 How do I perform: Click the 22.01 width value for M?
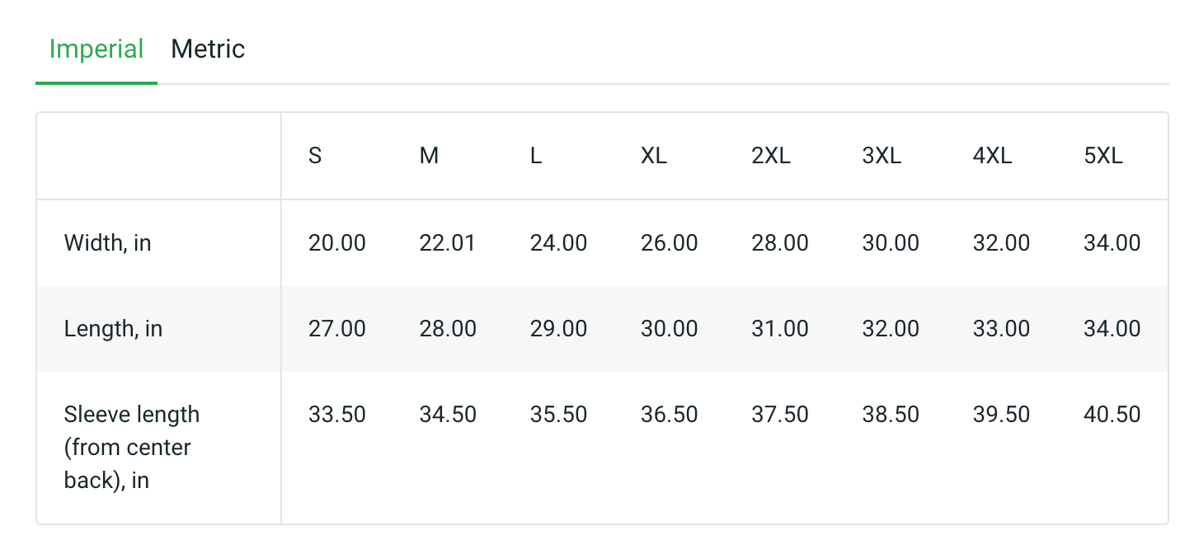448,243
